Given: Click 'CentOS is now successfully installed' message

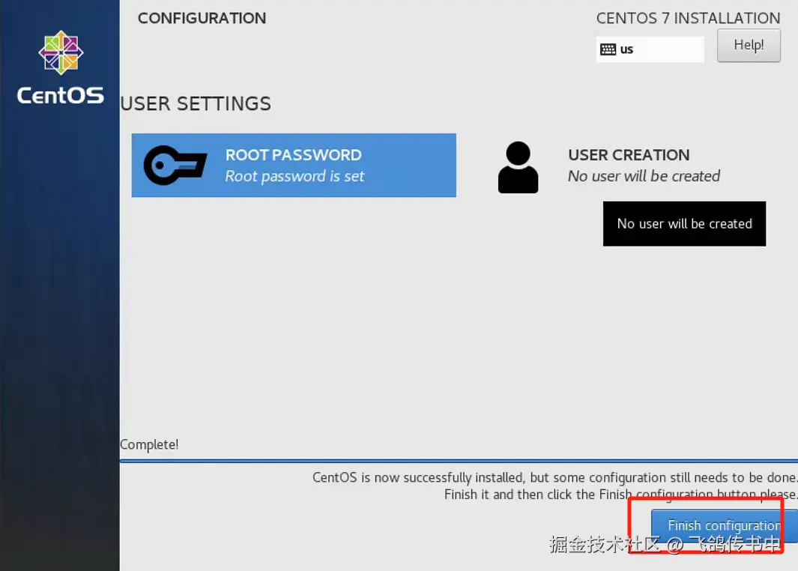Looking at the screenshot, I should [554, 477].
